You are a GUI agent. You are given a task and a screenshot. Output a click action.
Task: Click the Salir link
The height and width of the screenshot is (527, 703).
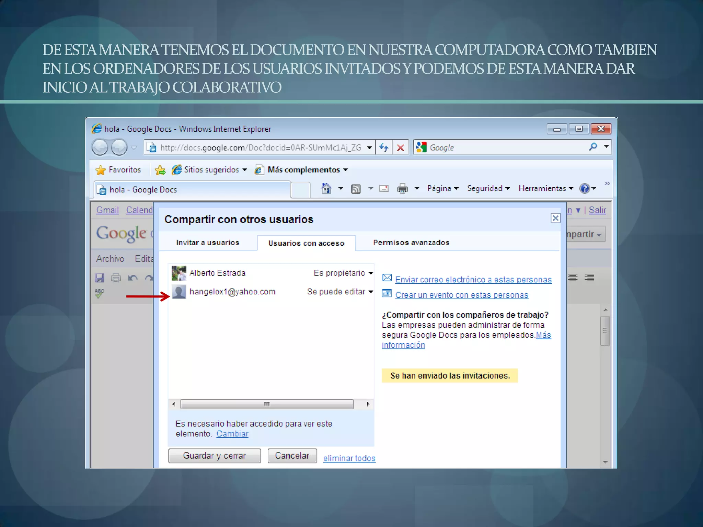coord(597,210)
